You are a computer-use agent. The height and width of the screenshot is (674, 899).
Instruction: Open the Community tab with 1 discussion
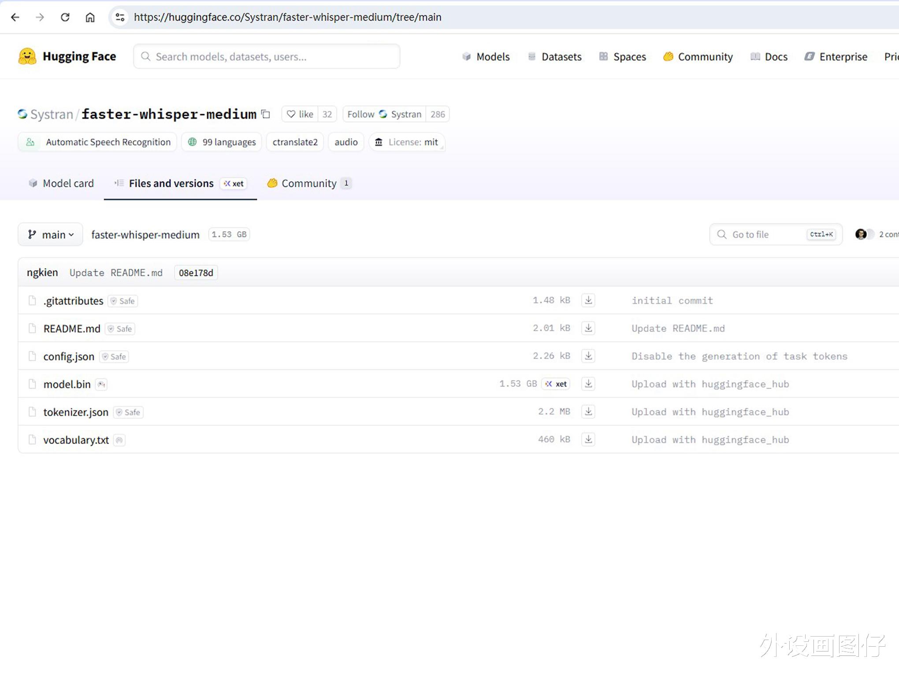[x=308, y=183]
